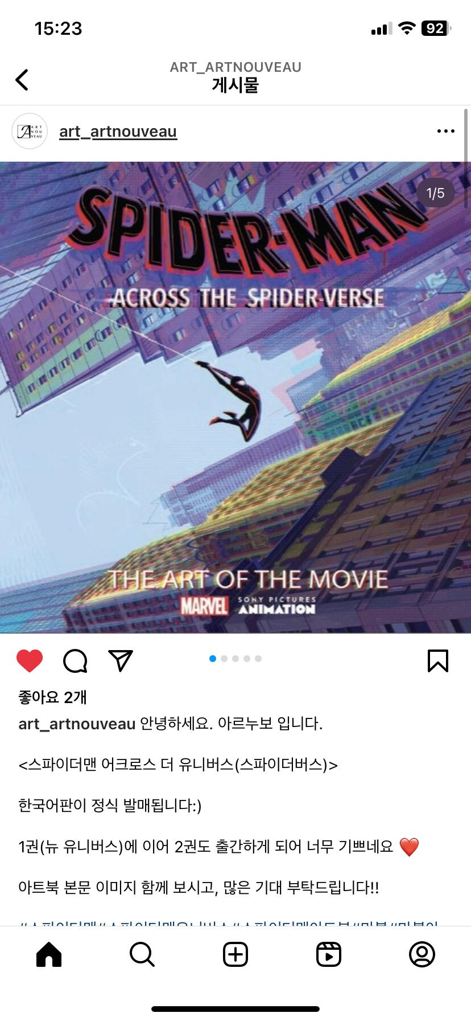Open the Reels tab icon

329,954
